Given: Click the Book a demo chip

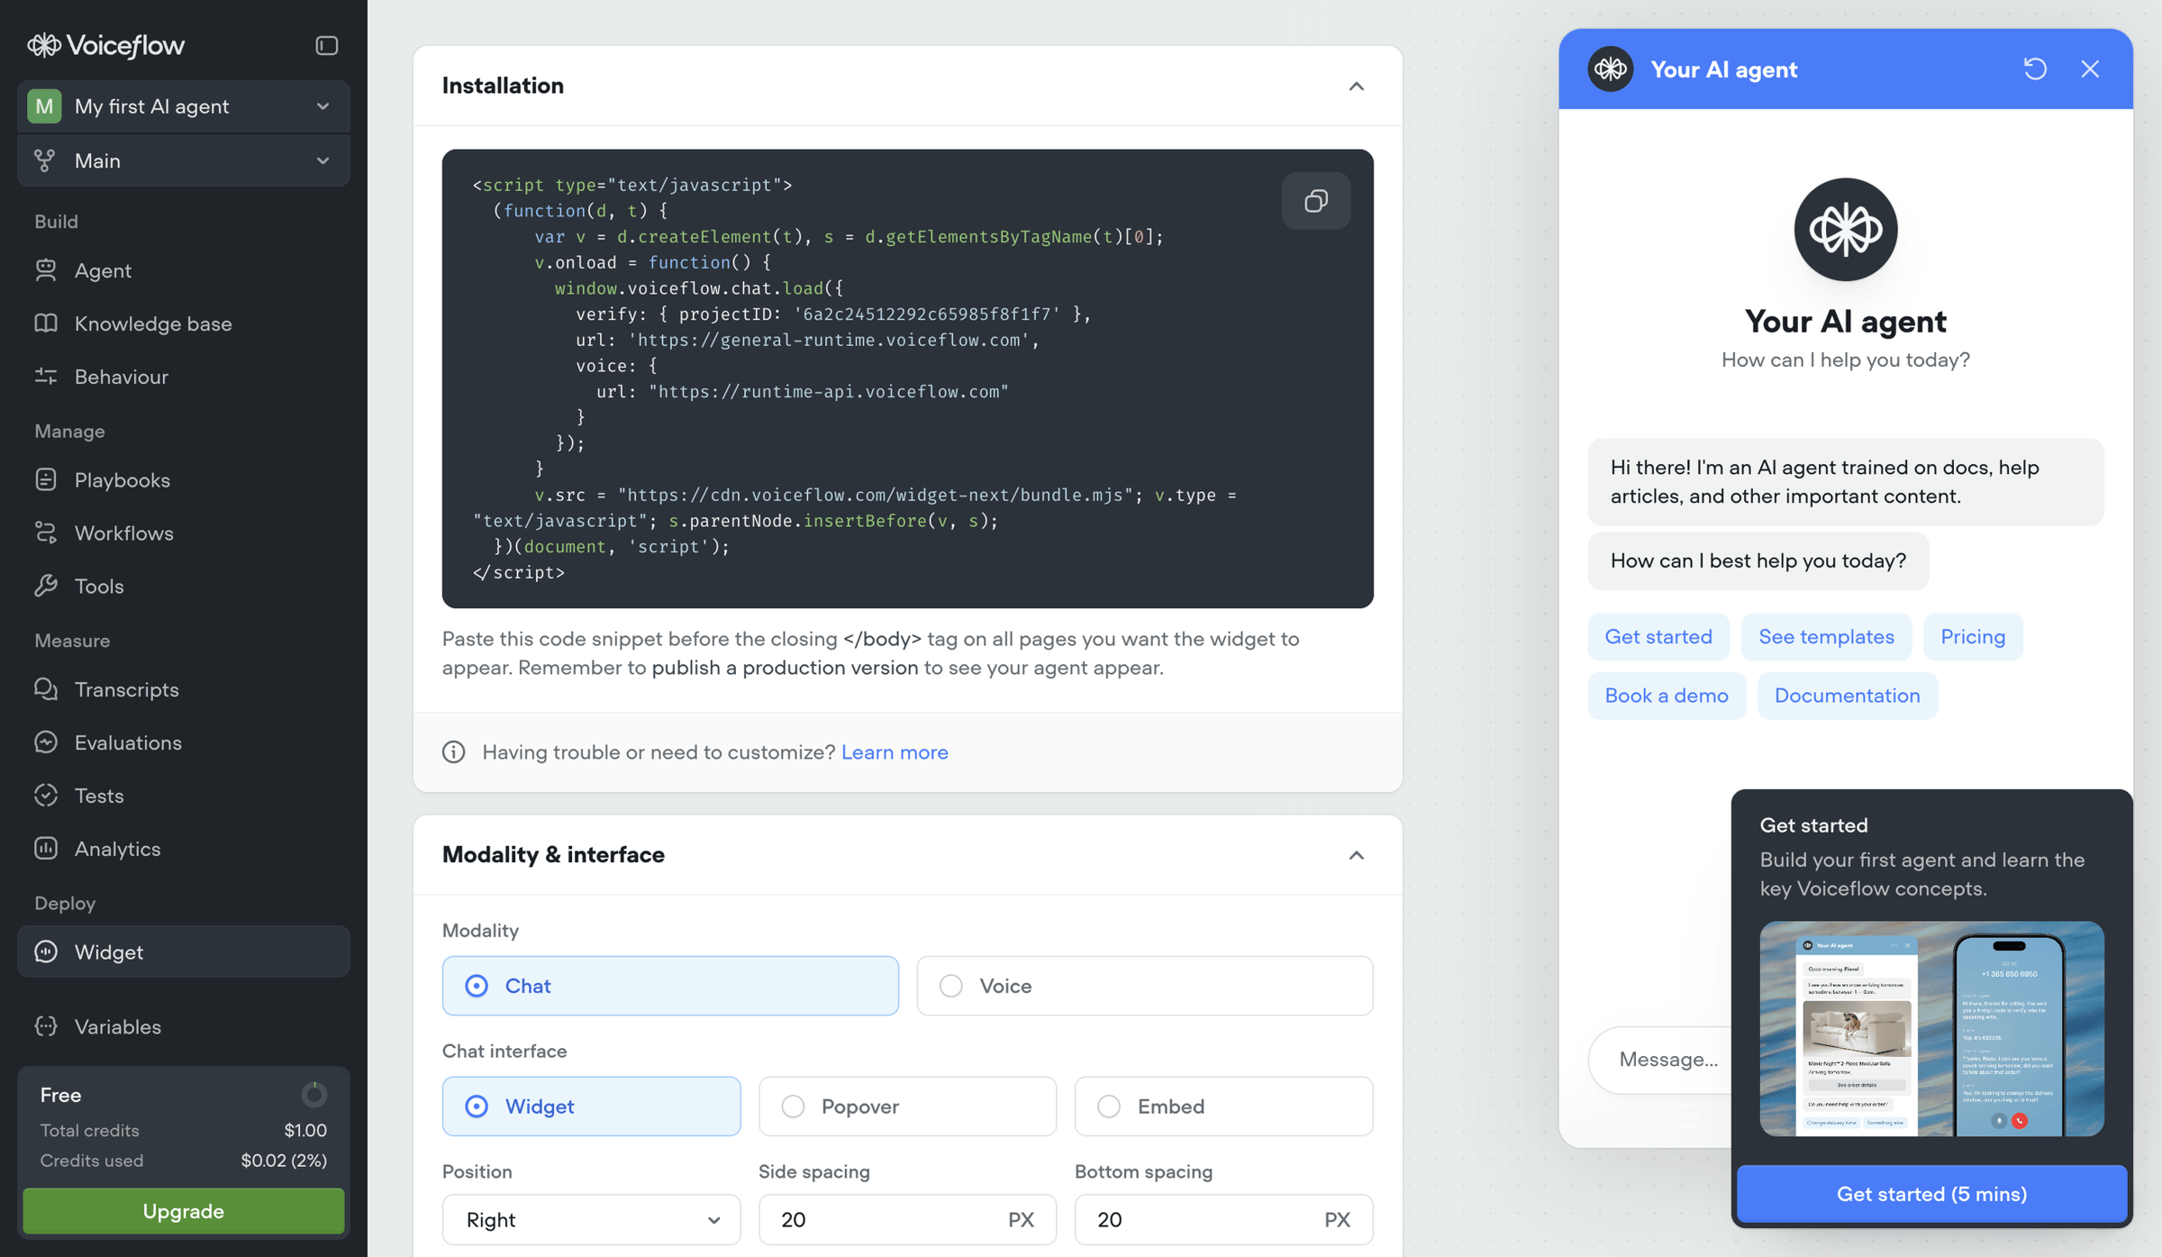Looking at the screenshot, I should tap(1667, 696).
